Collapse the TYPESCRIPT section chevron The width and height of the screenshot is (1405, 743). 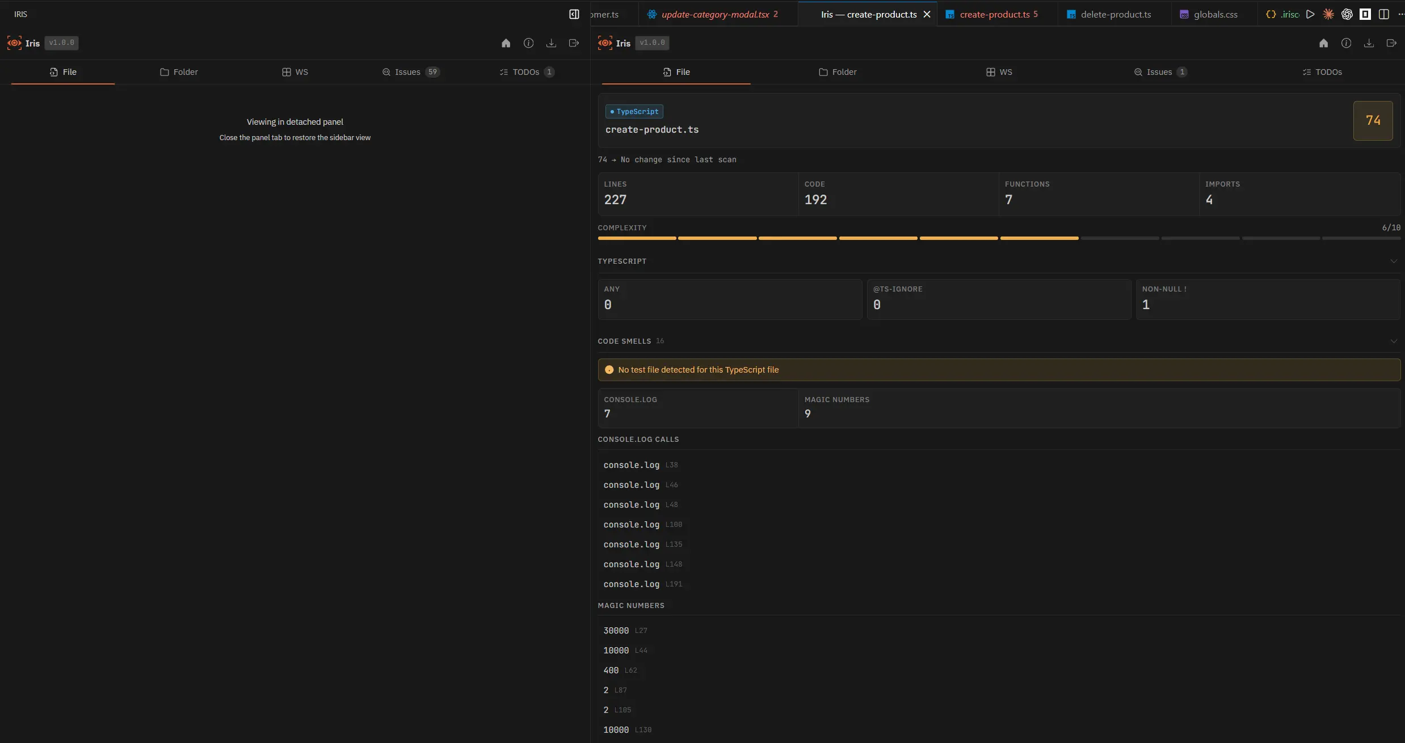(1394, 261)
